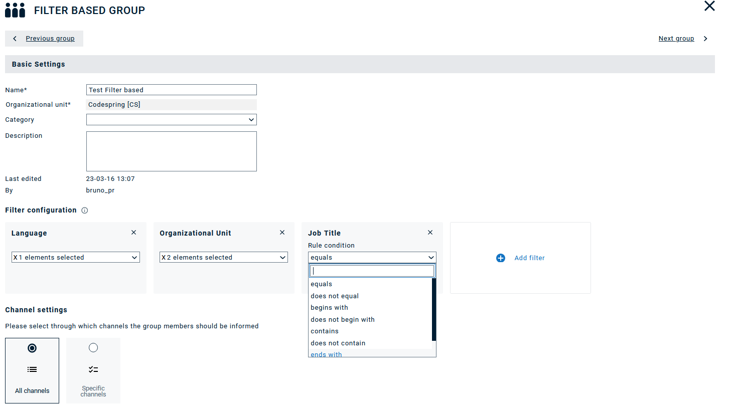734x410 pixels.
Task: Click the Specific channels checklist icon
Action: [x=93, y=369]
